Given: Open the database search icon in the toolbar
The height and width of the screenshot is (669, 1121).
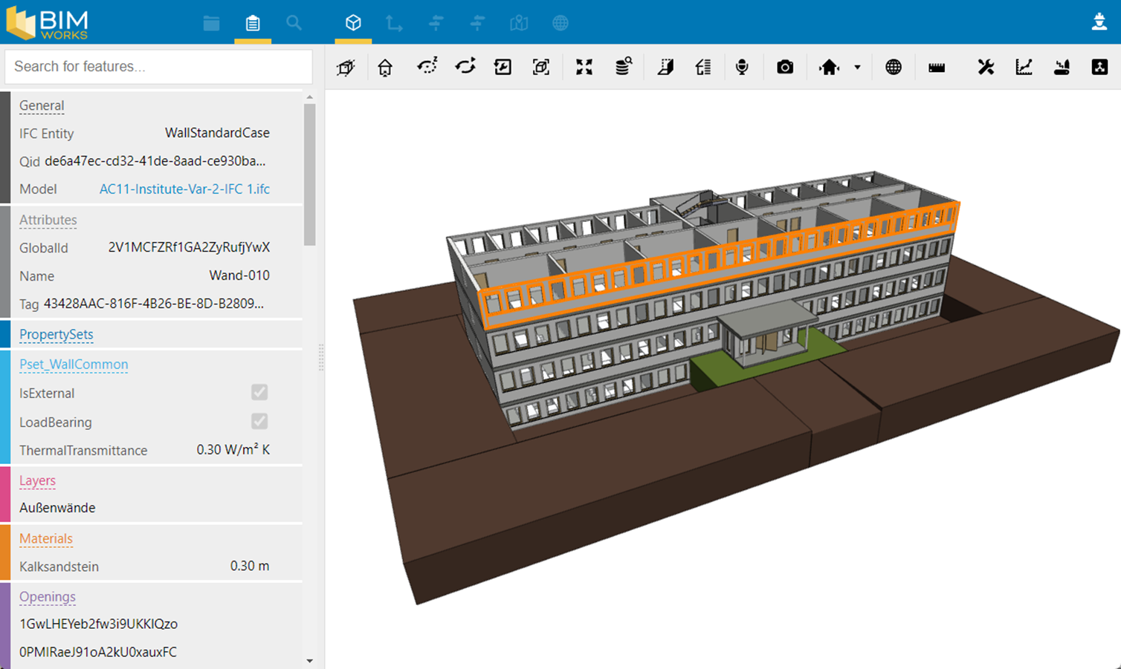Looking at the screenshot, I should coord(624,67).
